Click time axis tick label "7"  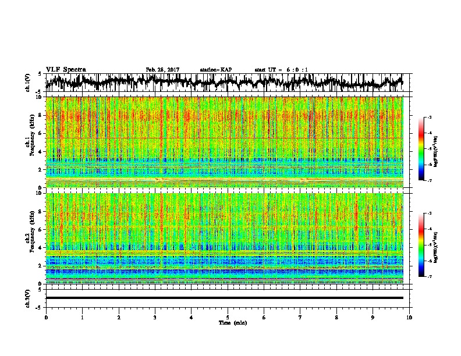[300, 318]
